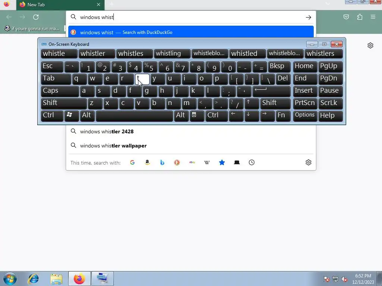Open the Extensions puzzle icon
Screen dimensions: 382x286
point(360,17)
